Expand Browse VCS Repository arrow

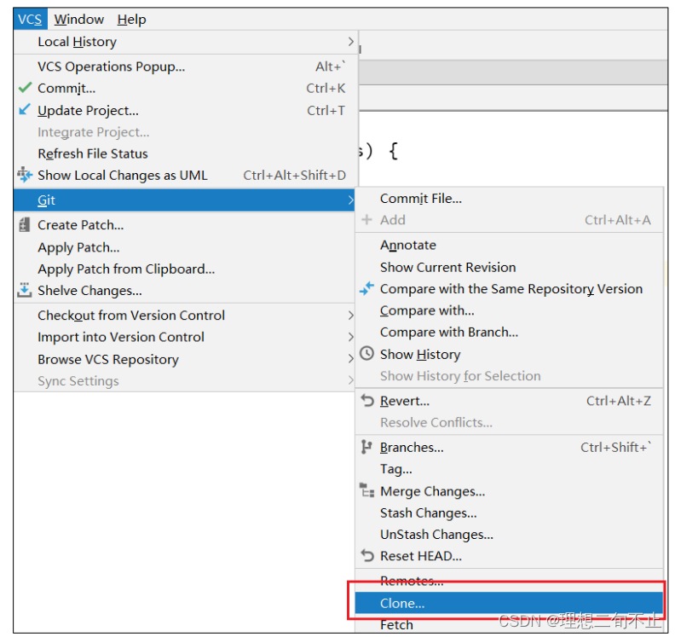click(x=351, y=359)
